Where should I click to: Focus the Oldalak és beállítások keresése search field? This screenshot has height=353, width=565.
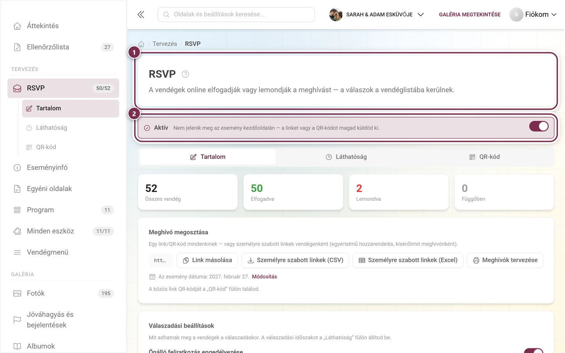coord(236,15)
